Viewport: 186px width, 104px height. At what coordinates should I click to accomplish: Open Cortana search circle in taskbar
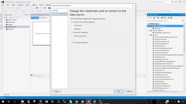(x=9, y=101)
